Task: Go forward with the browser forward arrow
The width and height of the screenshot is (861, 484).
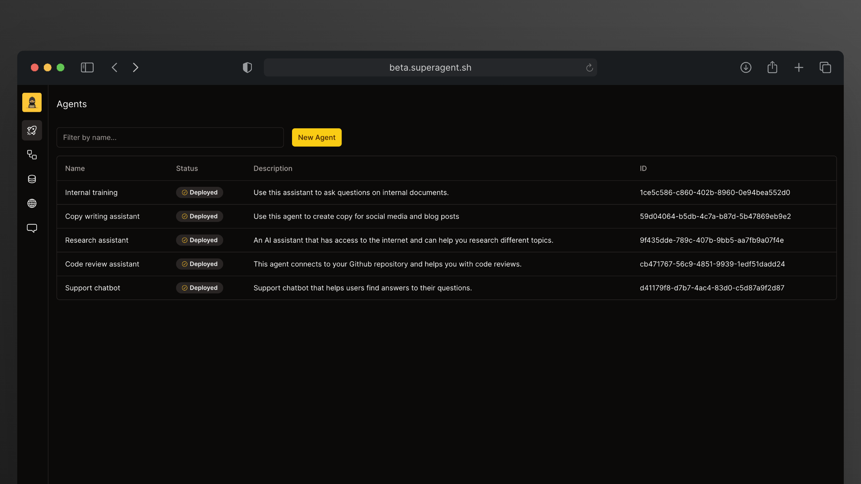Action: [x=135, y=67]
